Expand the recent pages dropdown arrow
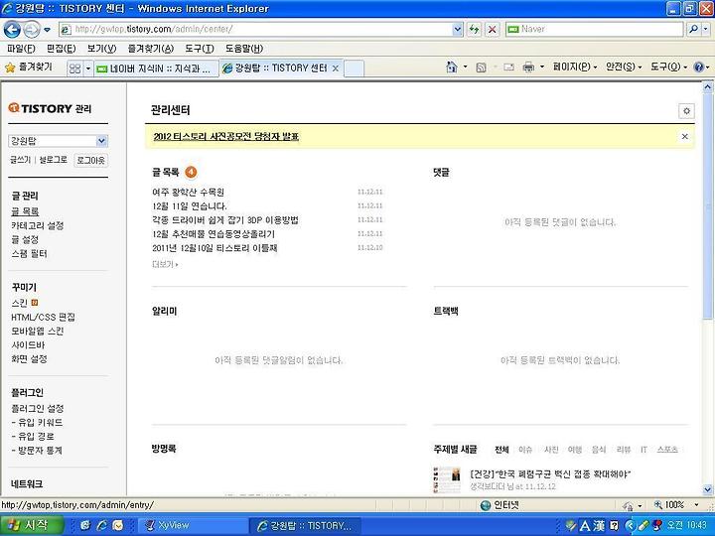Screen dimensions: 715x536 pyautogui.click(x=47, y=30)
